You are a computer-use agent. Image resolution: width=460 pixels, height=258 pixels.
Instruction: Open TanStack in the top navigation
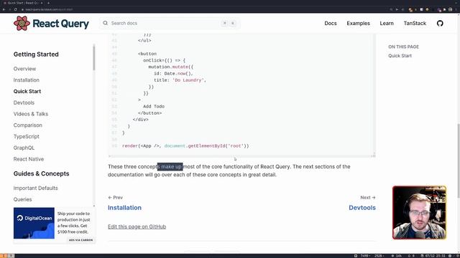pyautogui.click(x=415, y=24)
